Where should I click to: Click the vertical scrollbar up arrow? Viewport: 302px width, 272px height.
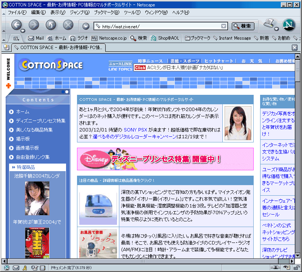tap(297, 57)
